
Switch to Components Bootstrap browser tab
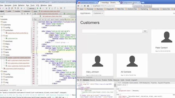pyautogui.click(x=130, y=2)
